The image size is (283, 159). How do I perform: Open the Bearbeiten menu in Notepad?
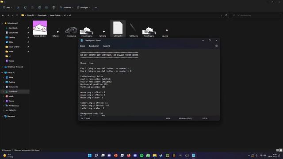(x=94, y=46)
